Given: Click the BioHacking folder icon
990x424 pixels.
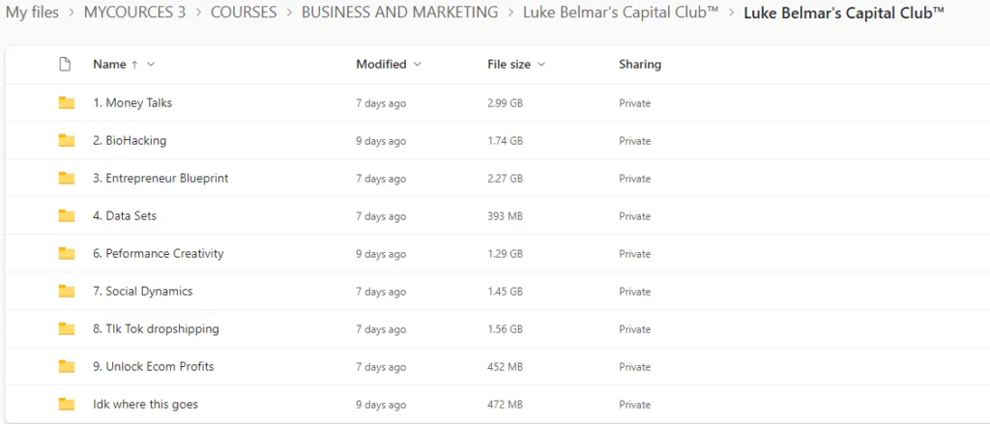Looking at the screenshot, I should (67, 141).
